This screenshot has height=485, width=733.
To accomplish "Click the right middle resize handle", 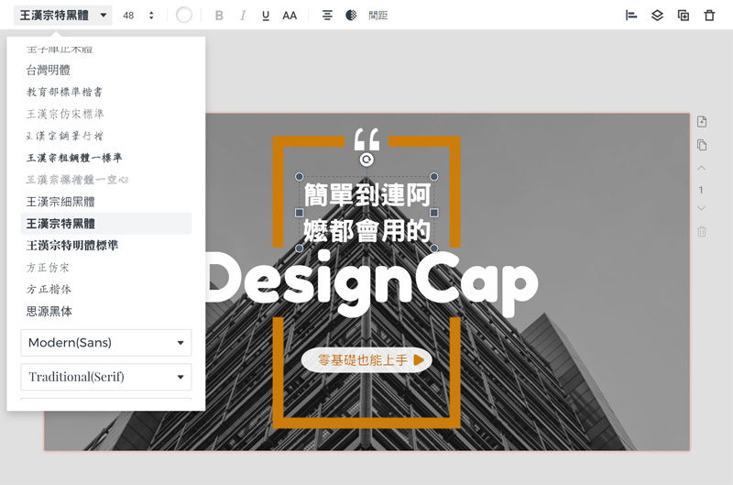I will click(434, 213).
